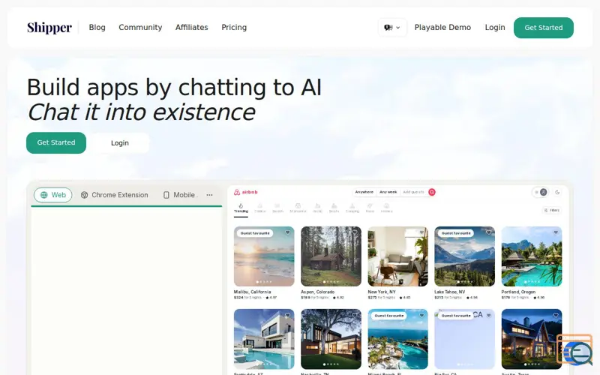Switch to the Mobile tab
This screenshot has height=375, width=600.
coord(181,195)
